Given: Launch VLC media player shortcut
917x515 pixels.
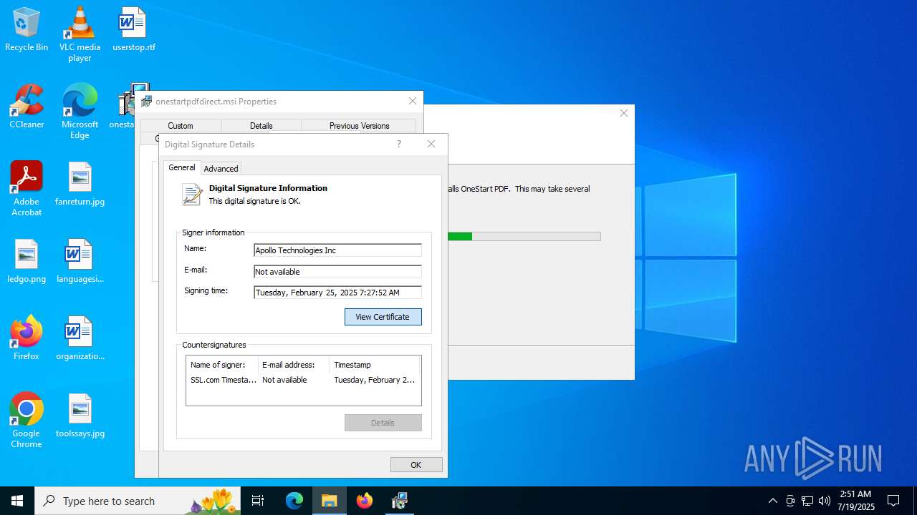Looking at the screenshot, I should pos(80,34).
